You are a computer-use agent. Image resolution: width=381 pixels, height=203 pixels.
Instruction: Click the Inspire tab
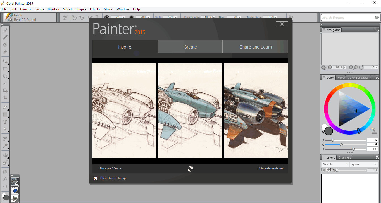click(125, 47)
